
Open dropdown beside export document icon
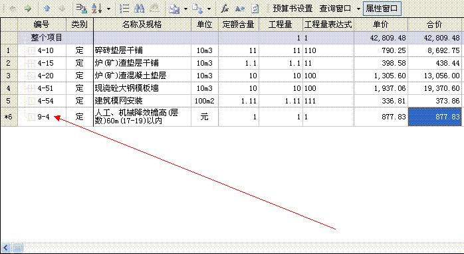[x=209, y=9]
